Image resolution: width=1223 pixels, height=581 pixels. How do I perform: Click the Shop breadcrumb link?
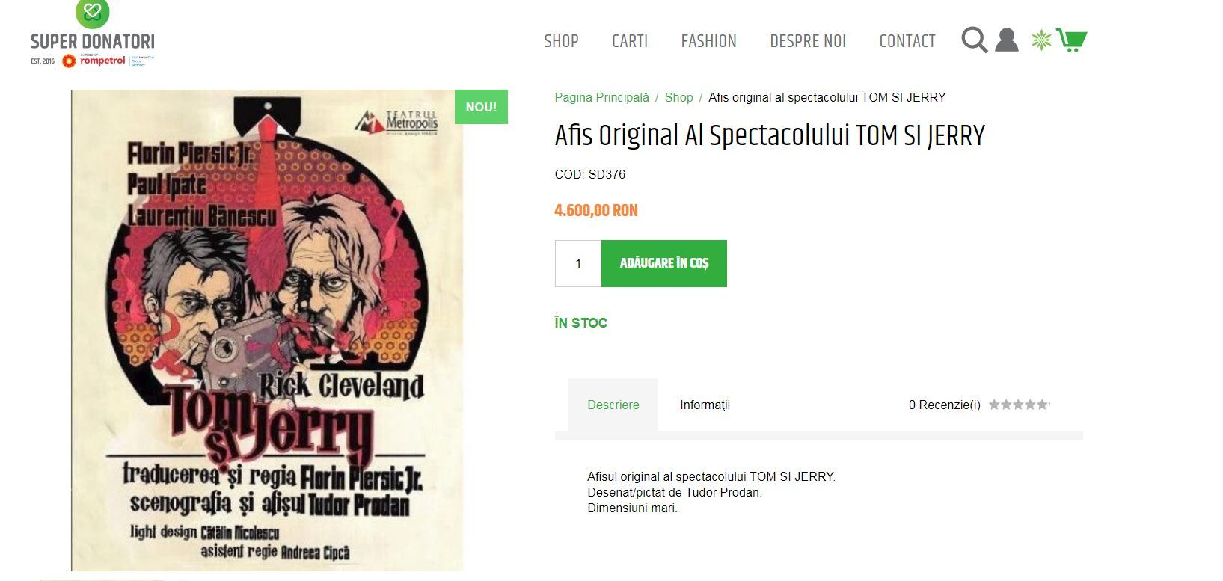pos(678,97)
